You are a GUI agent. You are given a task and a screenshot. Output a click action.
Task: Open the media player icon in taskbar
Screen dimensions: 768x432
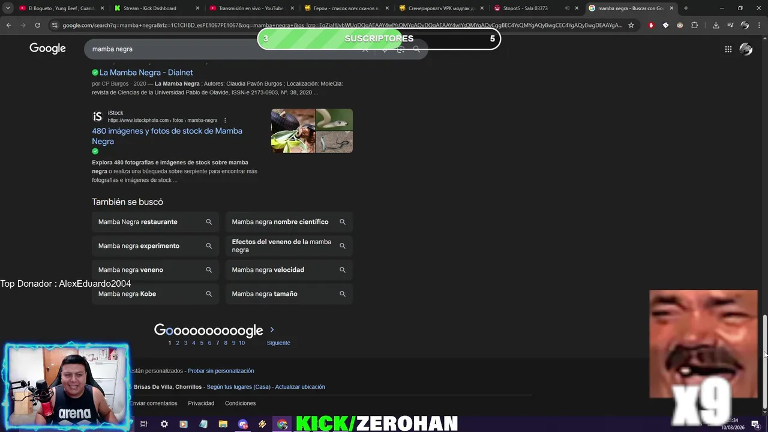[184, 424]
